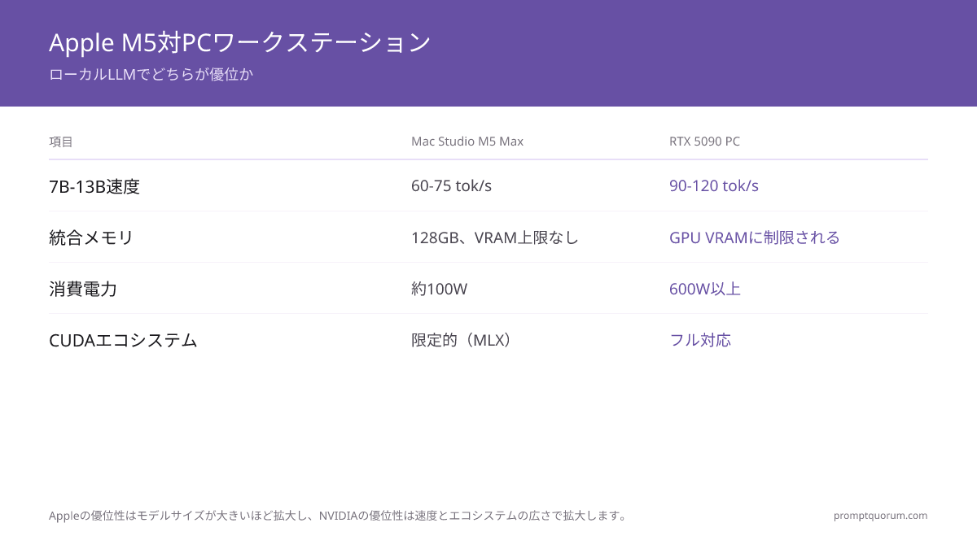
Task: Select the cell '600W以上'
Action: (705, 289)
